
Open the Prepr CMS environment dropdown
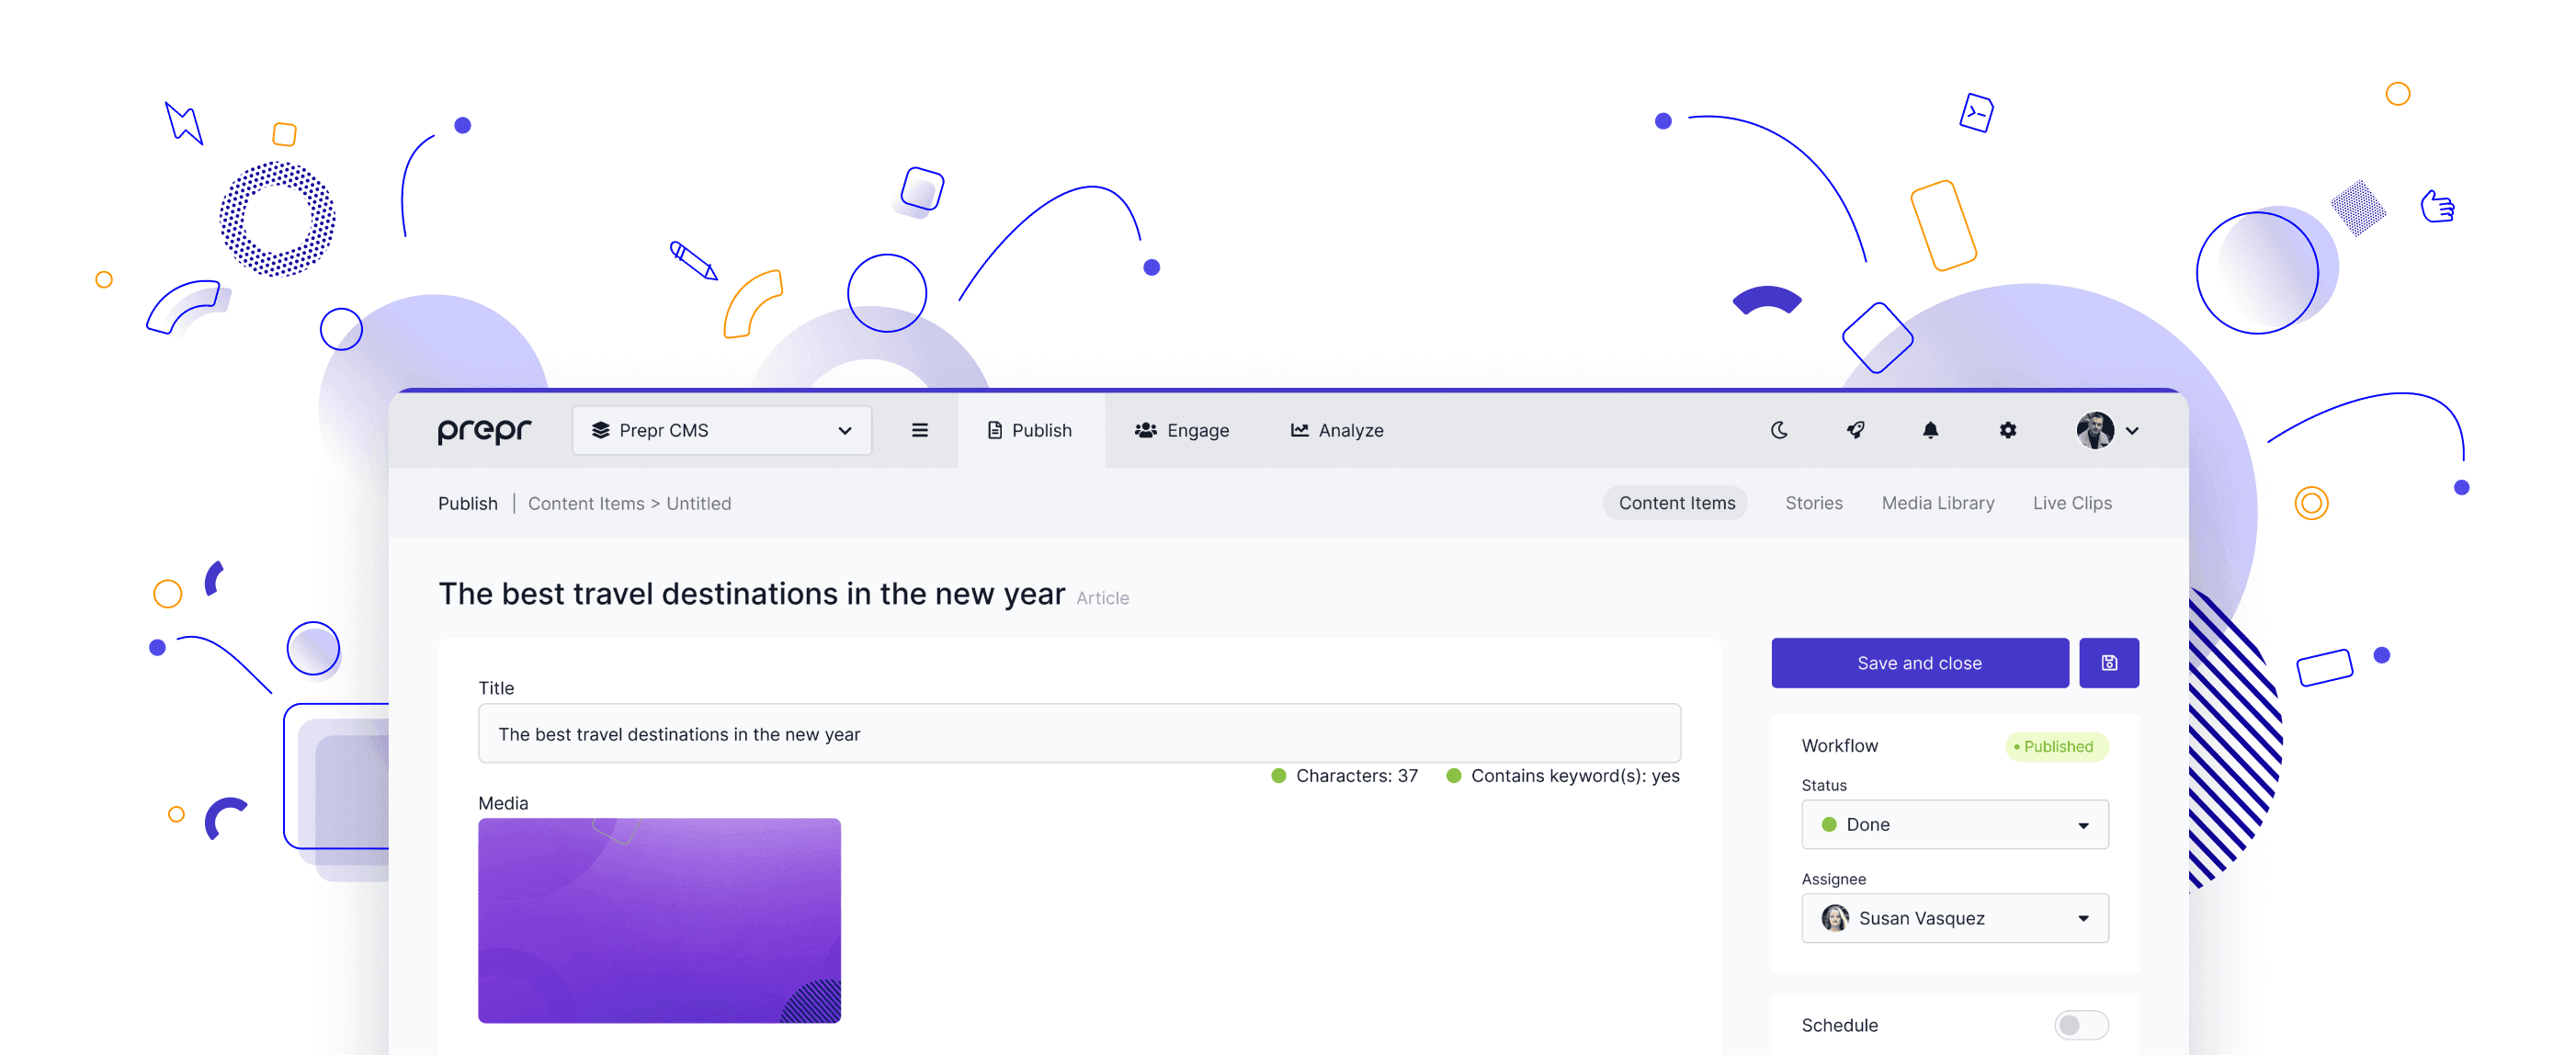pos(721,430)
